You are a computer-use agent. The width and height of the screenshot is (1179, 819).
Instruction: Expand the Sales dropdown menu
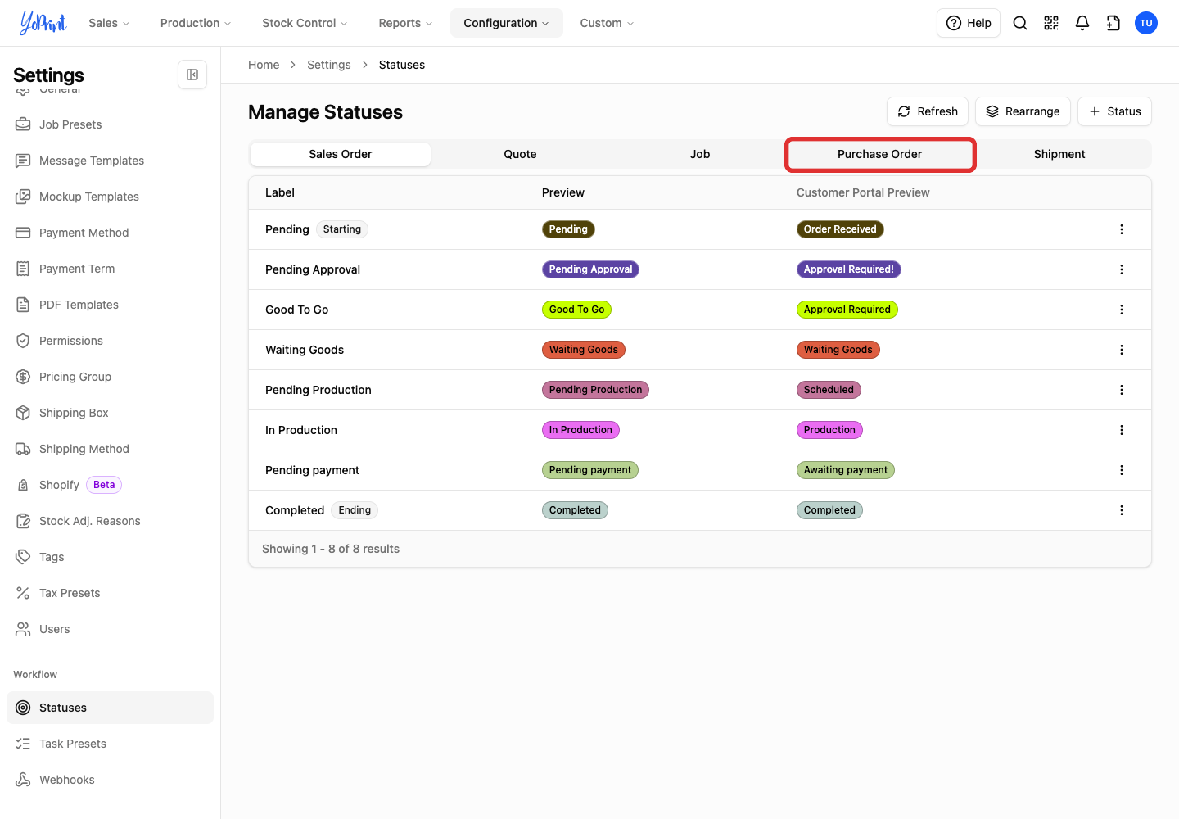110,23
